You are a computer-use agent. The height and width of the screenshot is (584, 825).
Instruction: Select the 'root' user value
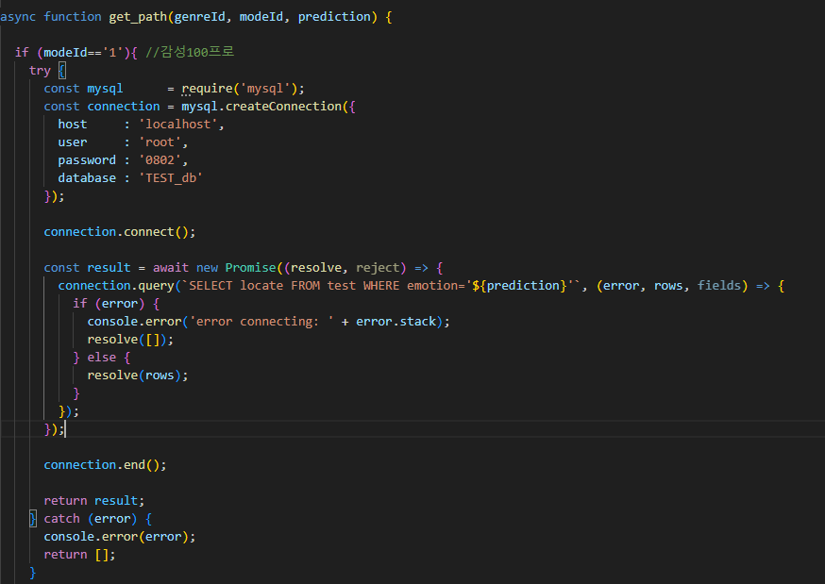coord(160,142)
